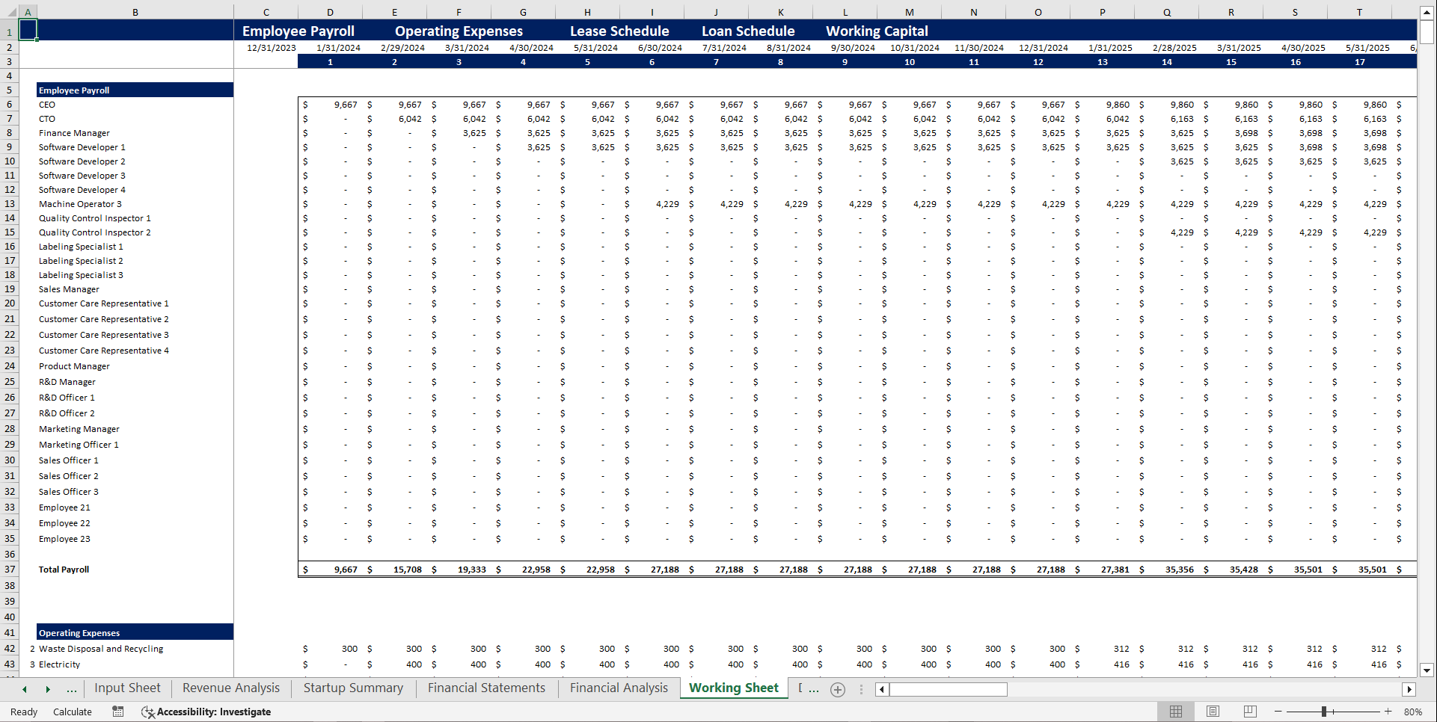This screenshot has width=1437, height=722.
Task: Open the Input Sheet tab
Action: pos(127,688)
